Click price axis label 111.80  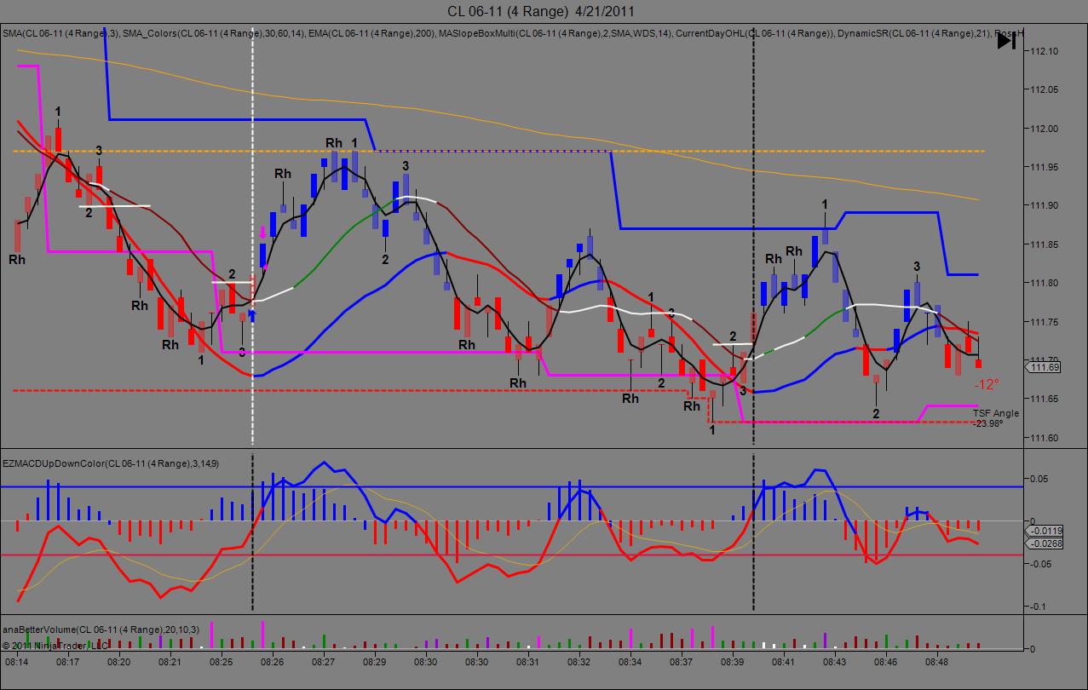pyautogui.click(x=1044, y=283)
